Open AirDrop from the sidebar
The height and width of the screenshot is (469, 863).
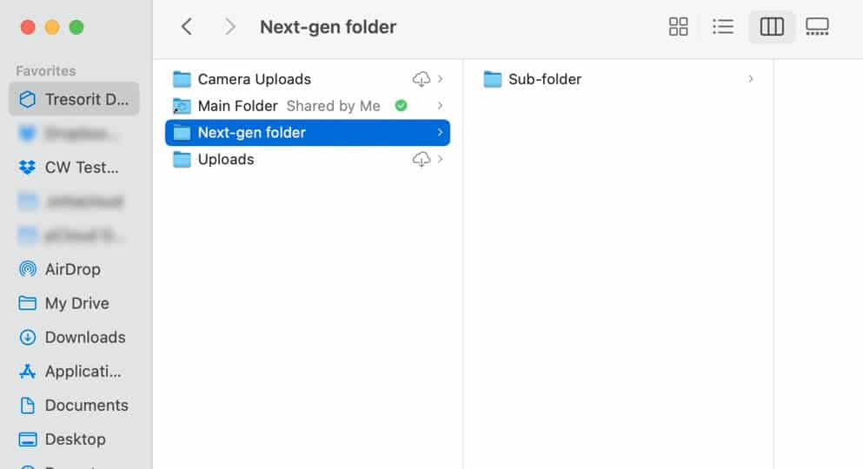tap(74, 269)
